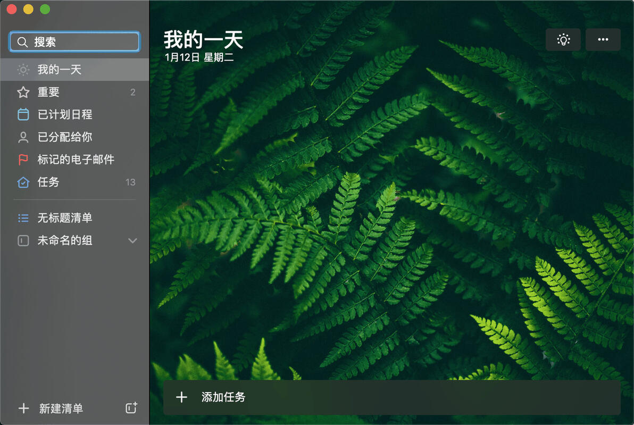Create a new group with bottom-right icon
634x425 pixels.
(131, 407)
